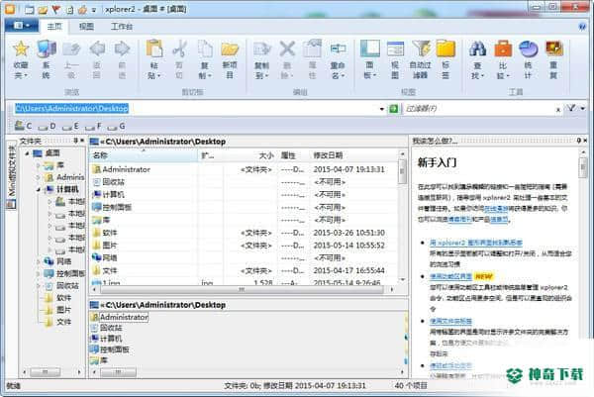The image size is (594, 397).
Task: Switch to drive F button
Action: [94, 126]
